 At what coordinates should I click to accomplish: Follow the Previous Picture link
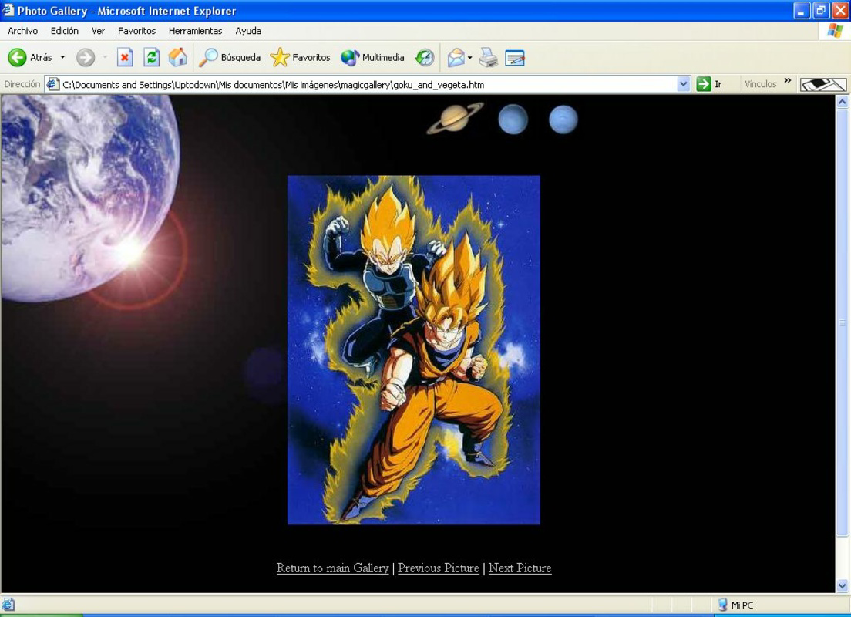tap(439, 568)
